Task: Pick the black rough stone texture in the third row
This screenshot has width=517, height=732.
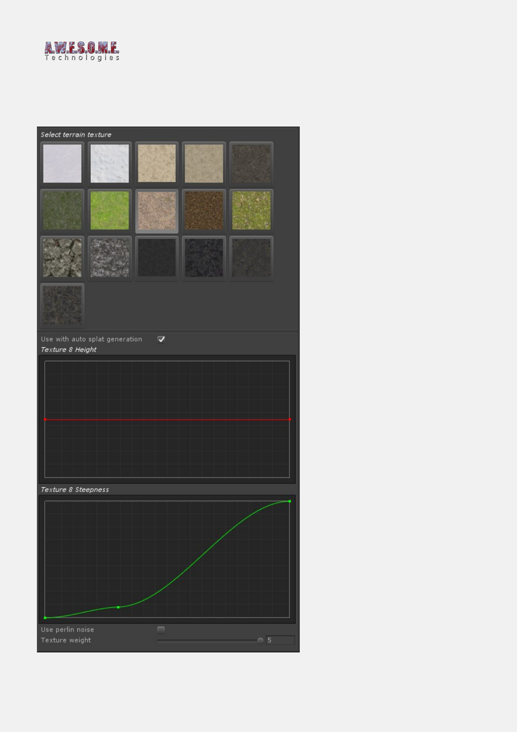Action: click(x=204, y=258)
